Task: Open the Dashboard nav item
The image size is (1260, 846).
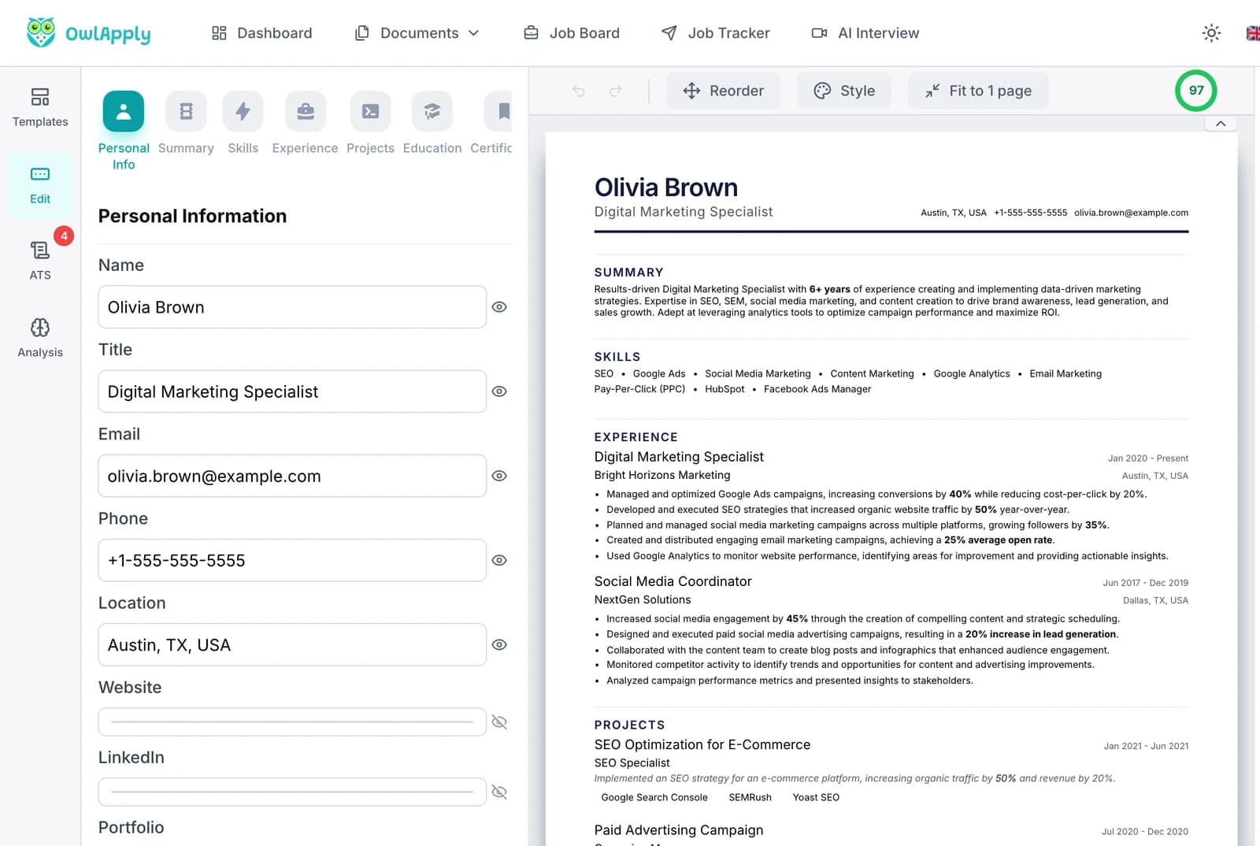Action: tap(262, 33)
